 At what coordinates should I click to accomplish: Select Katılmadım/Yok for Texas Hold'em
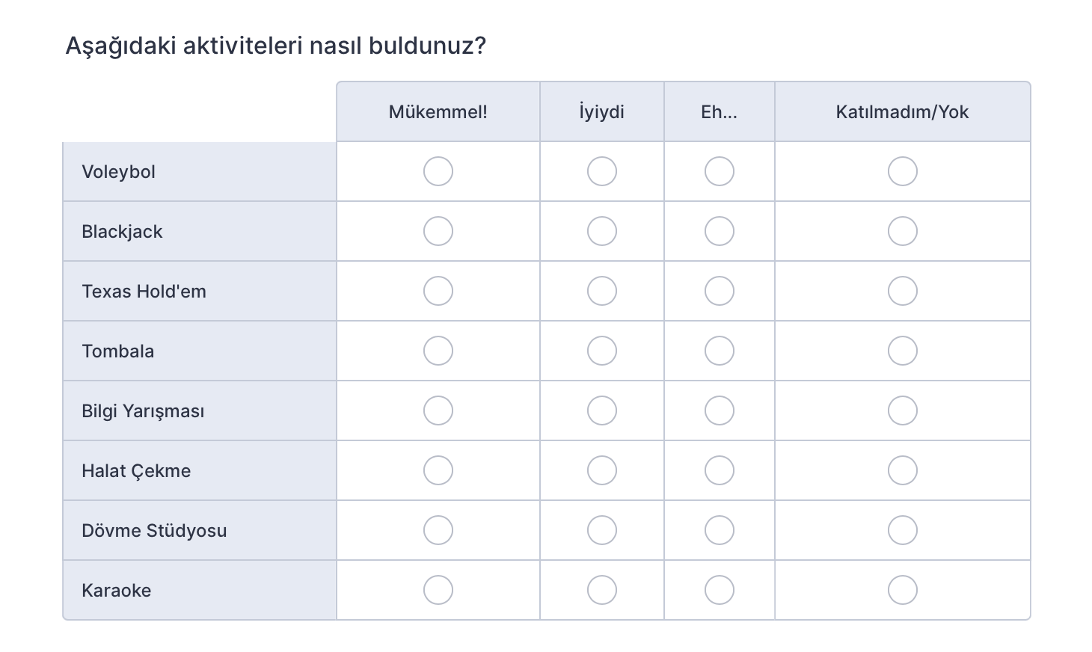[x=903, y=291]
